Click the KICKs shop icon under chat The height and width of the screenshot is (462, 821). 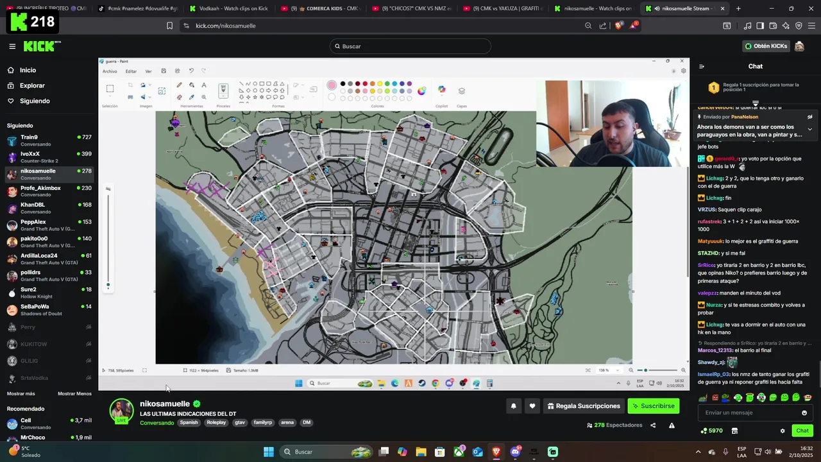point(734,431)
